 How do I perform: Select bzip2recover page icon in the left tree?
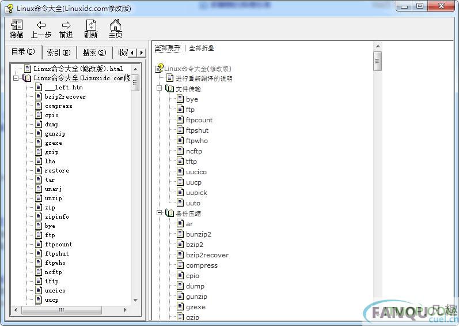[39, 96]
